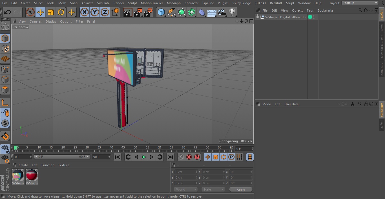The height and width of the screenshot is (199, 385).
Task: Add a Cube primitive object
Action: [x=161, y=12]
